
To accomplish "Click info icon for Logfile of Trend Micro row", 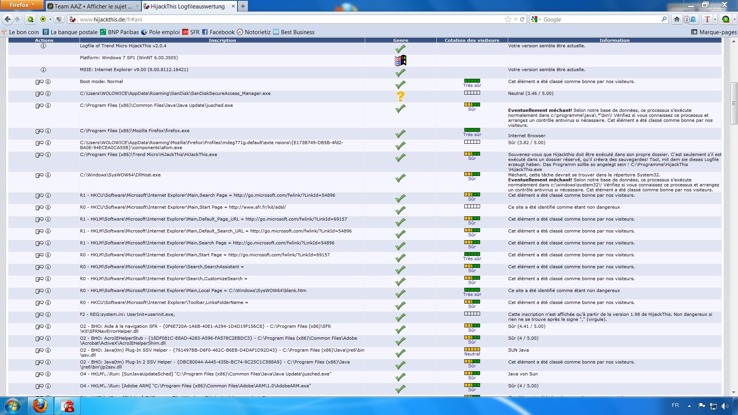I will pyautogui.click(x=43, y=46).
